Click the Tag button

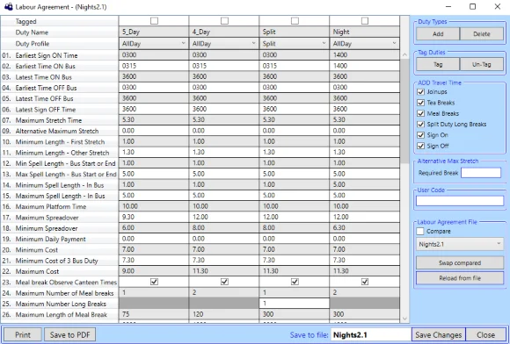[x=438, y=64]
